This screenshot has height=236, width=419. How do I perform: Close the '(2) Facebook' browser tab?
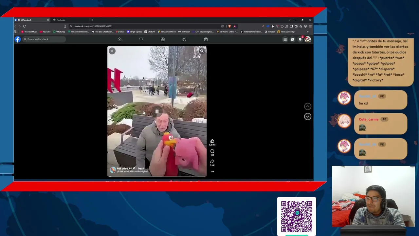tap(48, 20)
